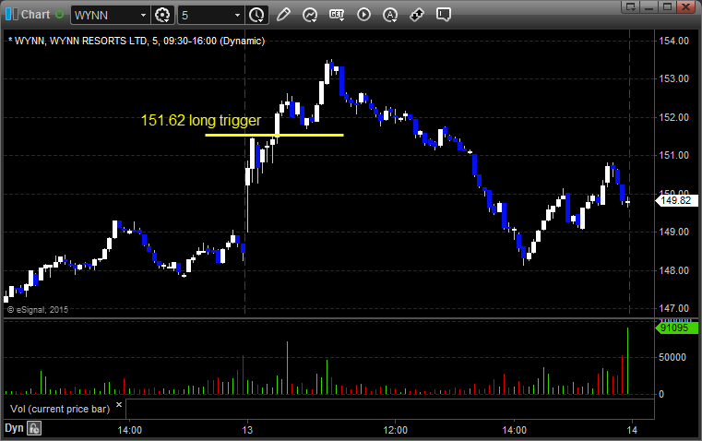
Task: Click the green 91095 volume tag
Action: (676, 328)
